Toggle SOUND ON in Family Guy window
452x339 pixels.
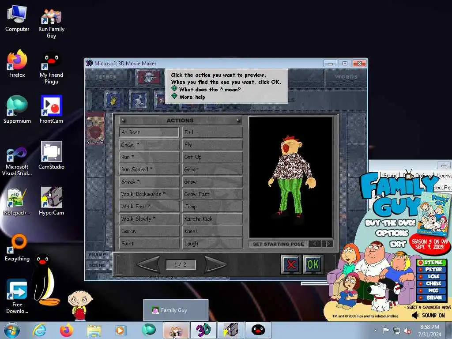pos(429,315)
